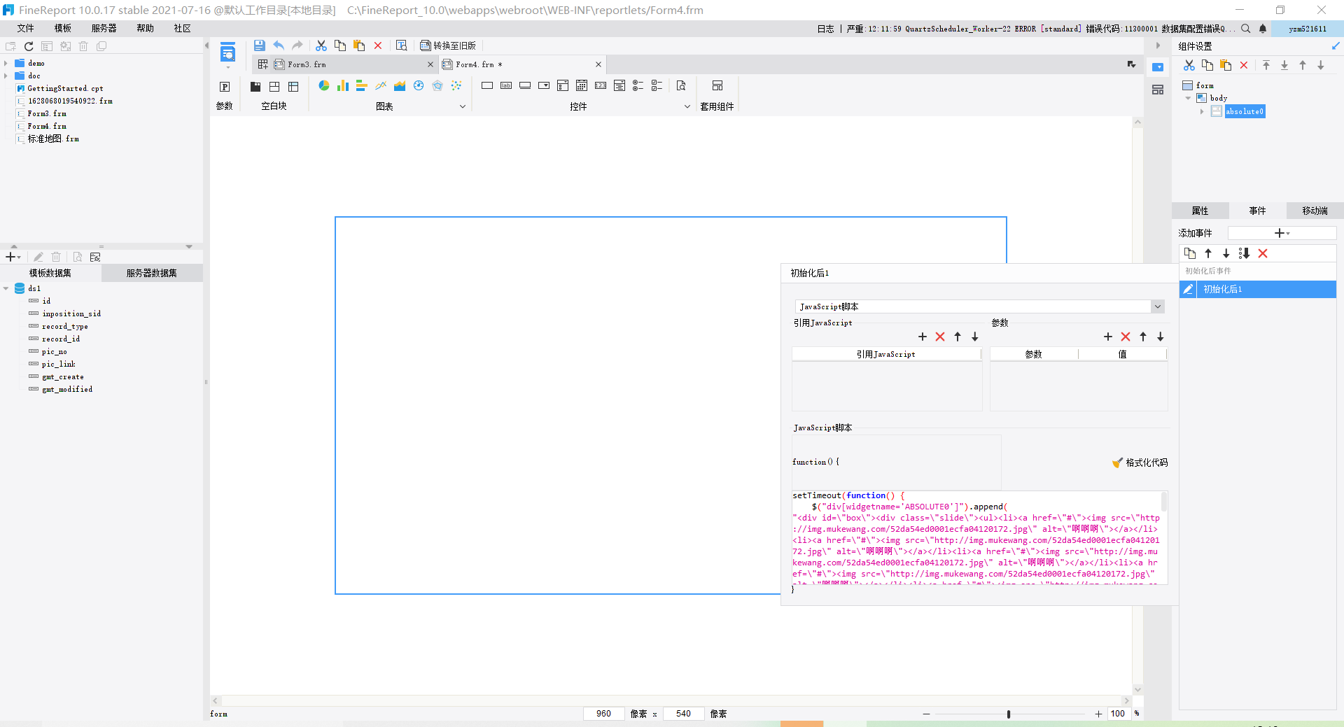Image resolution: width=1344 pixels, height=727 pixels.
Task: Switch to 服务器数据集 tab
Action: [152, 273]
